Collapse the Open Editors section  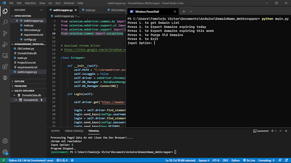pos(23,16)
